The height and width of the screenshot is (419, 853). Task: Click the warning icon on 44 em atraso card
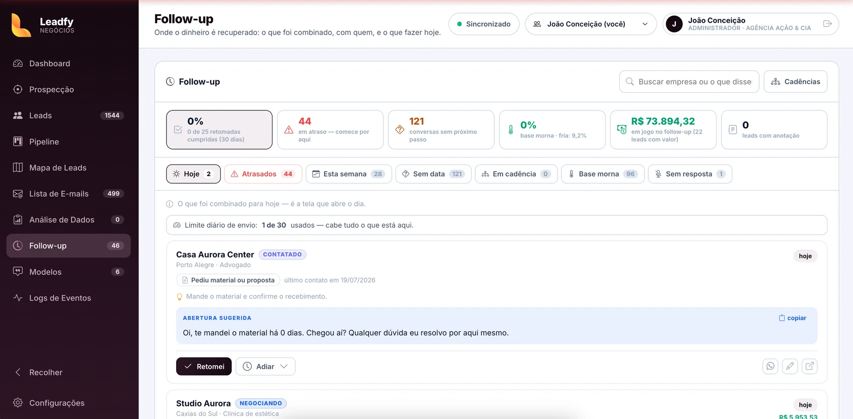[x=289, y=129]
